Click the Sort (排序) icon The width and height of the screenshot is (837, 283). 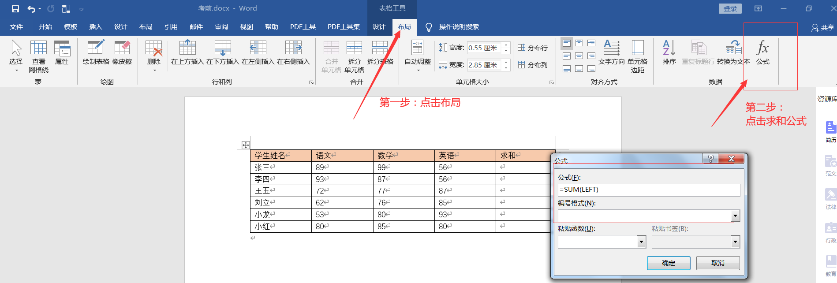pos(669,52)
